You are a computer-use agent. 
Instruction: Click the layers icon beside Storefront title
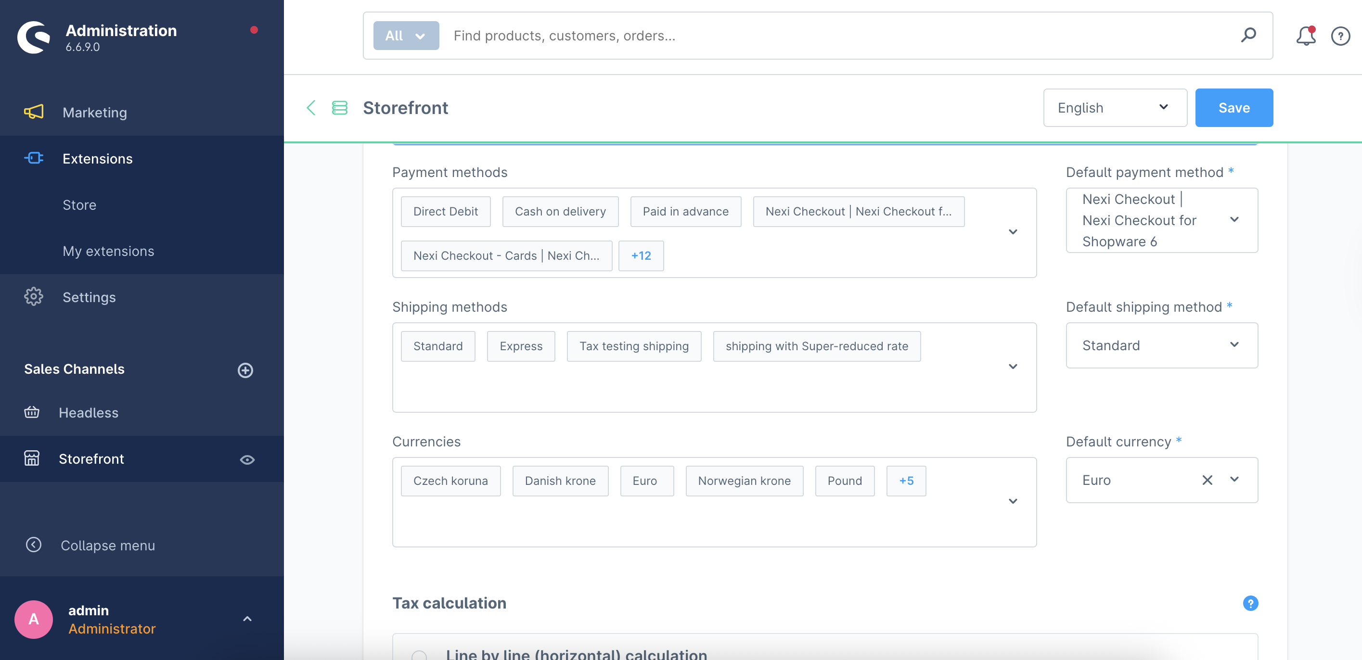pos(339,108)
